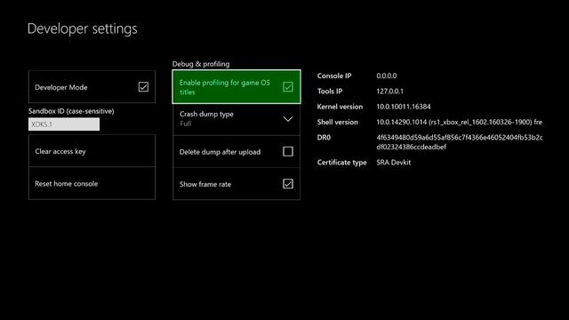
Task: Click the Debug & profiling section heading
Action: click(x=201, y=64)
